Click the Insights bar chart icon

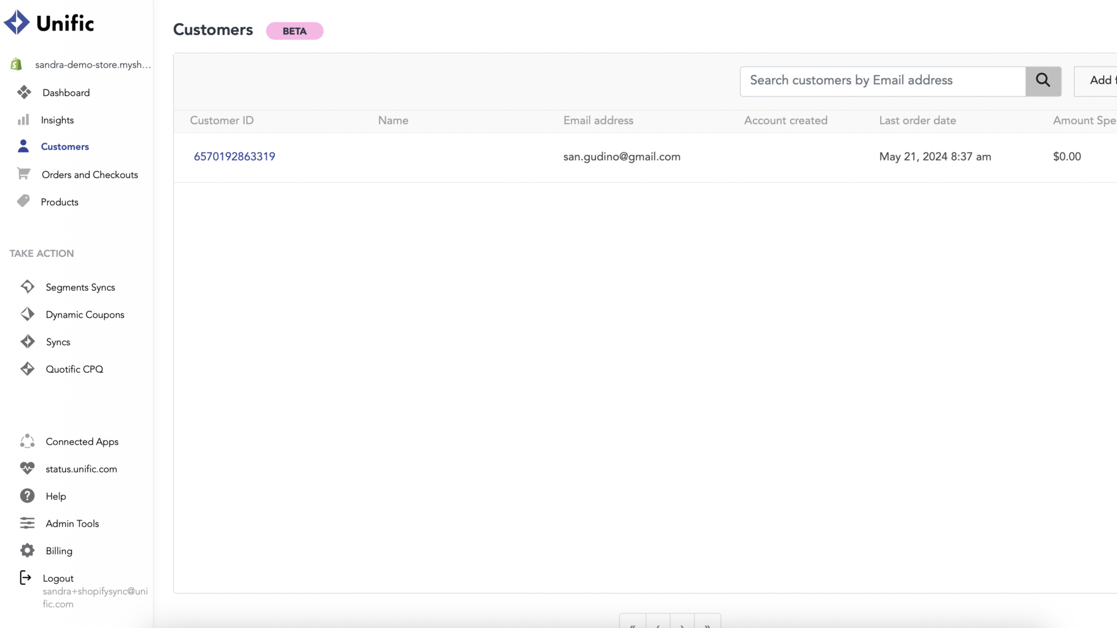coord(23,120)
